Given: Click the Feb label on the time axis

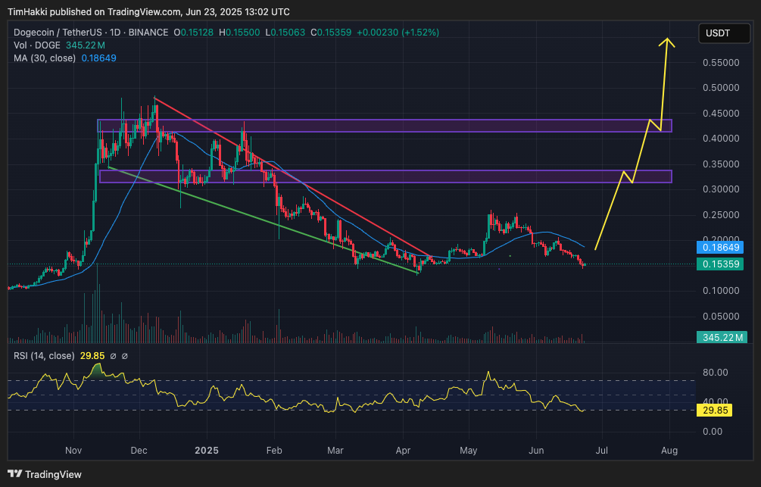Looking at the screenshot, I should [x=274, y=451].
